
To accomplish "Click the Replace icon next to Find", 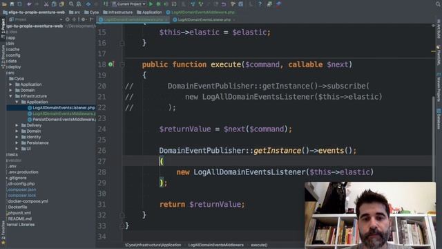I will pyautogui.click(x=79, y=4).
